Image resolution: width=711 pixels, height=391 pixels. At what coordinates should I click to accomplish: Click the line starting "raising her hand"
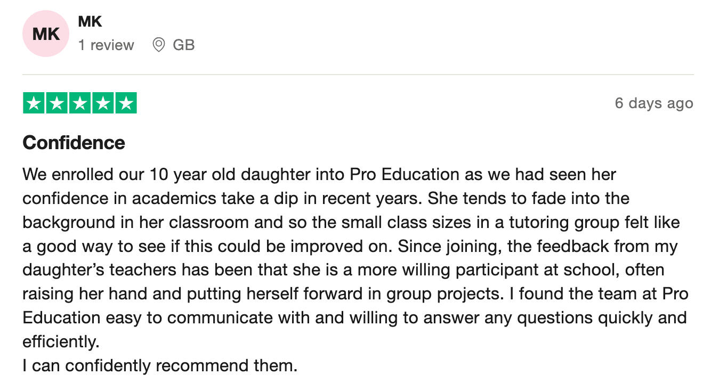355,294
